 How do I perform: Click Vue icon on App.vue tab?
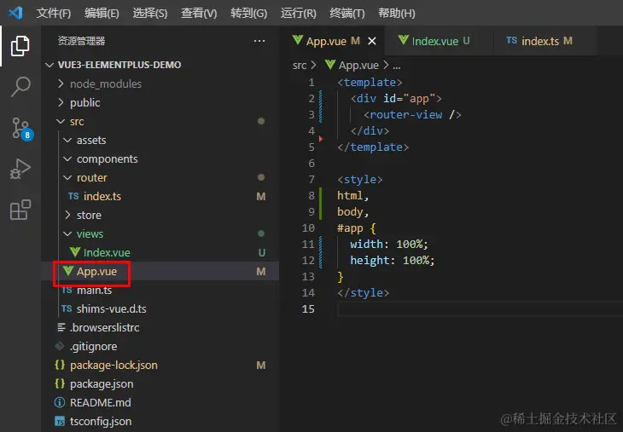click(298, 40)
